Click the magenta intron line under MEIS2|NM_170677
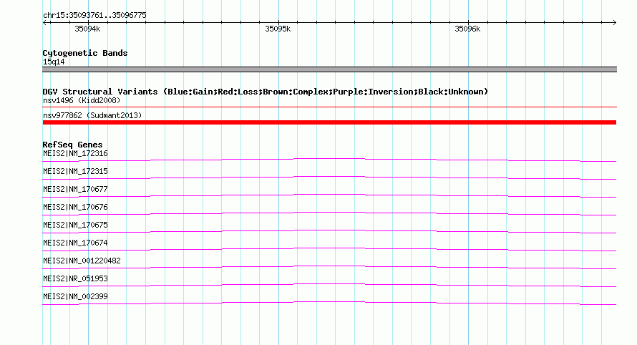 (x=329, y=195)
